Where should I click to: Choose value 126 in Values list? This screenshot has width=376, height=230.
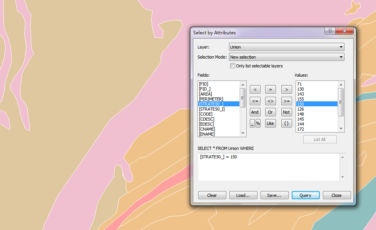click(x=317, y=109)
